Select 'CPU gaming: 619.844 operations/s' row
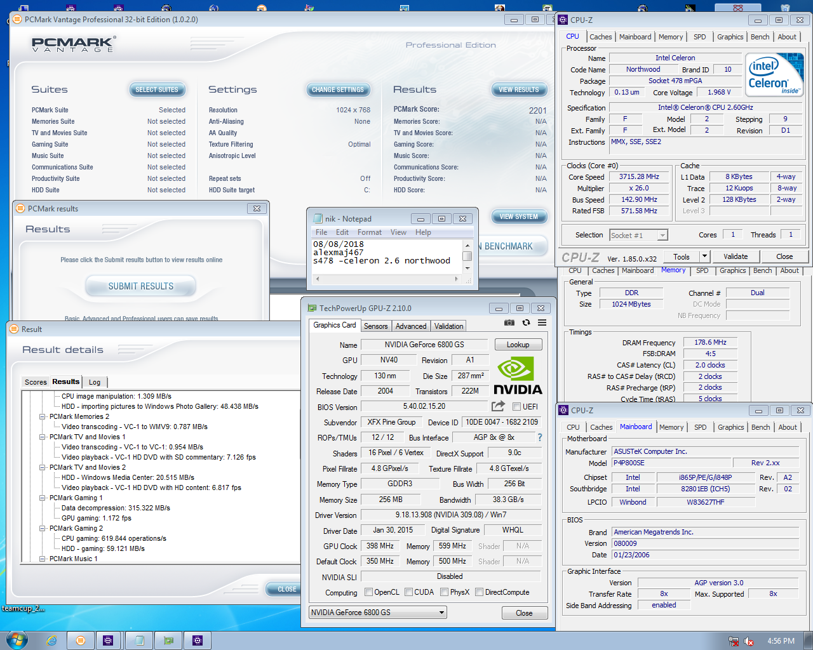Image resolution: width=813 pixels, height=650 pixels. tap(114, 538)
